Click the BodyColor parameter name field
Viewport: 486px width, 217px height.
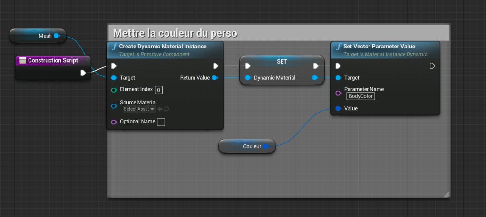click(360, 96)
